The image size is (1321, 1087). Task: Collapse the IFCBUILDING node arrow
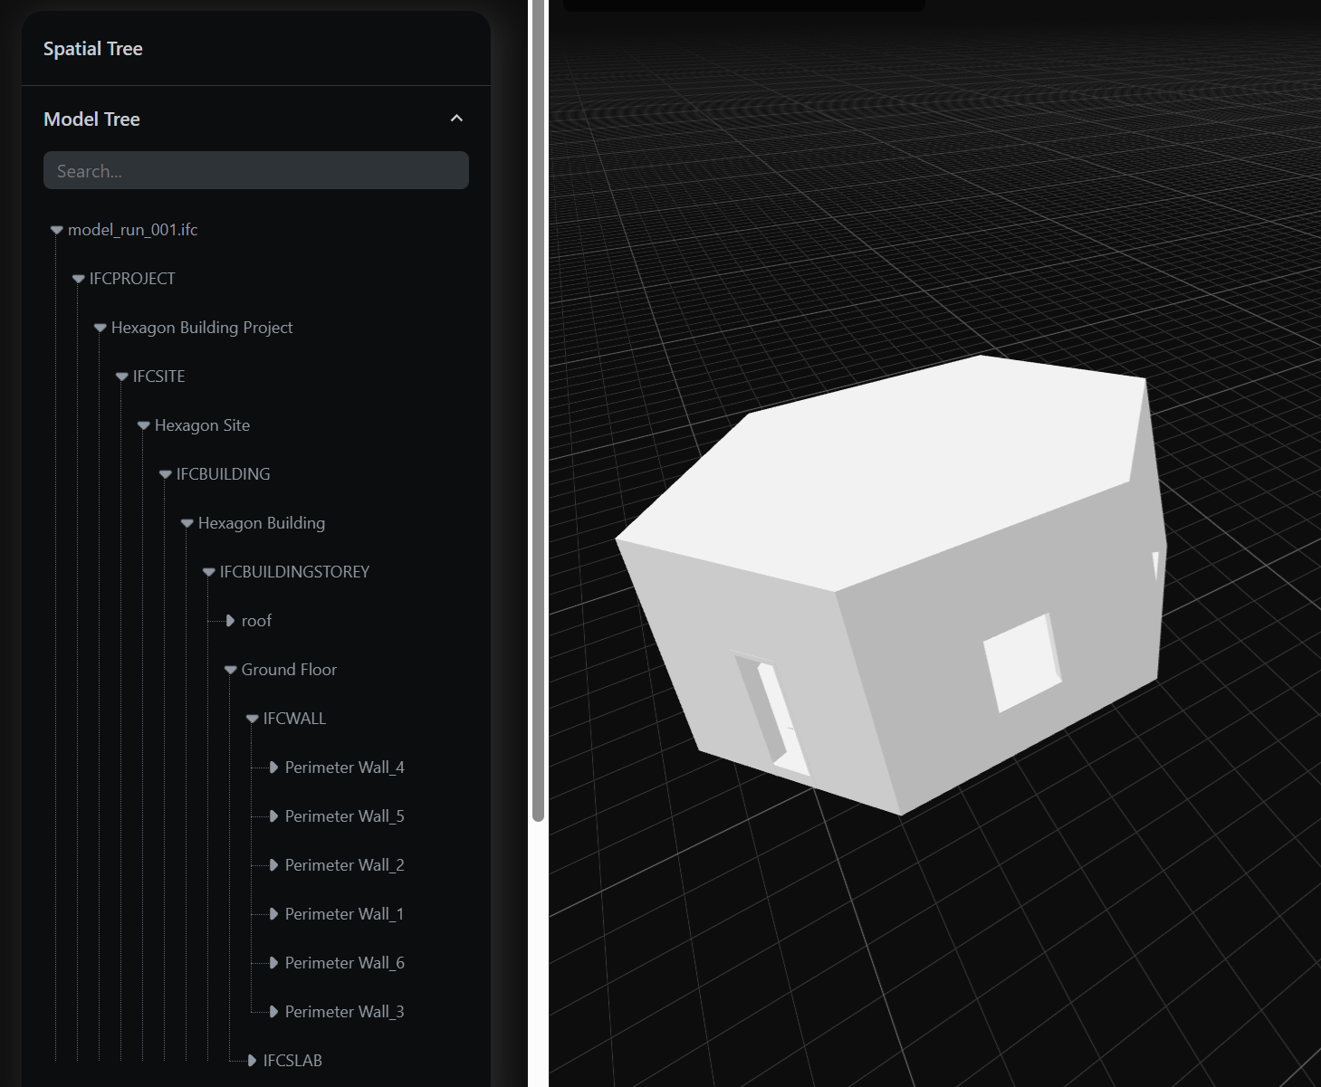pyautogui.click(x=166, y=475)
